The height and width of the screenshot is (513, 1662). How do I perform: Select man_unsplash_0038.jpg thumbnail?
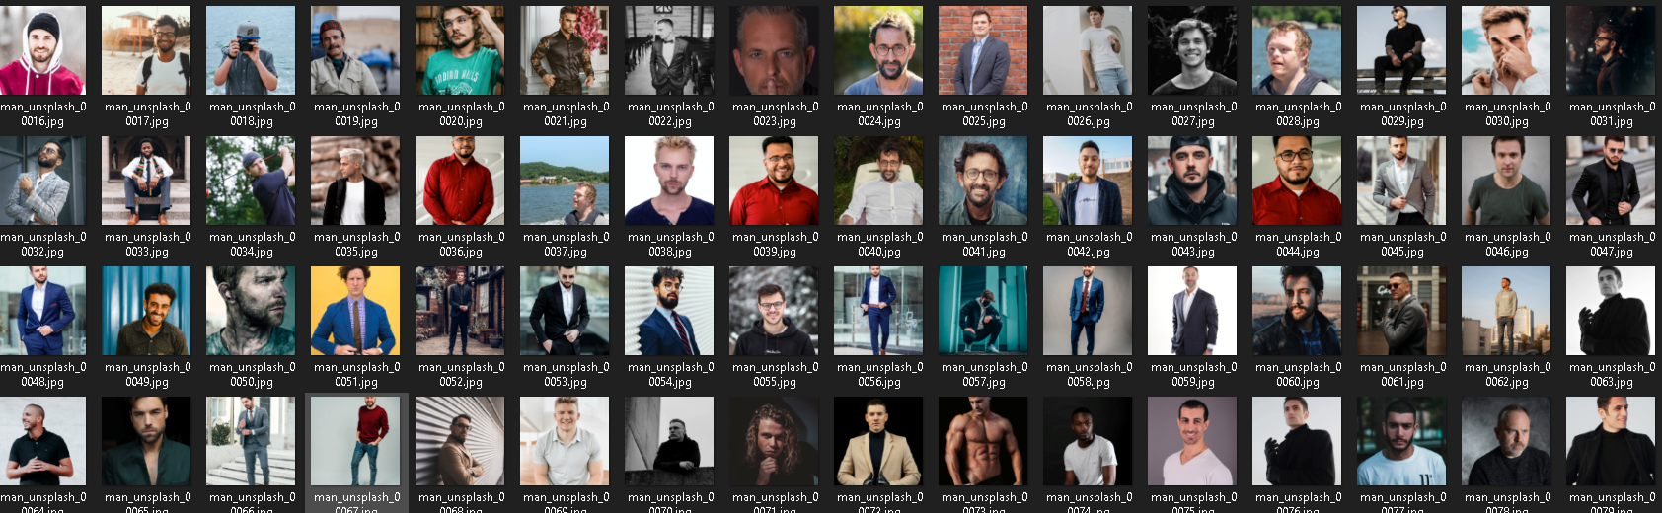(669, 181)
